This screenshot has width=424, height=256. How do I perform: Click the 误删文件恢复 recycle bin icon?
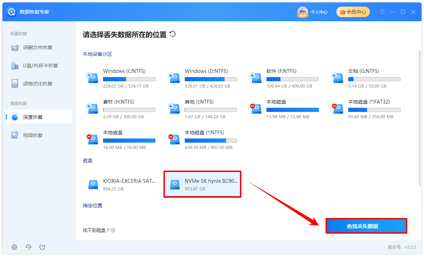[x=15, y=47]
